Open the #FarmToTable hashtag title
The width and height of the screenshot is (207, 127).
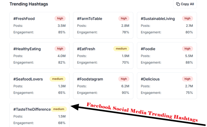[x=89, y=19]
